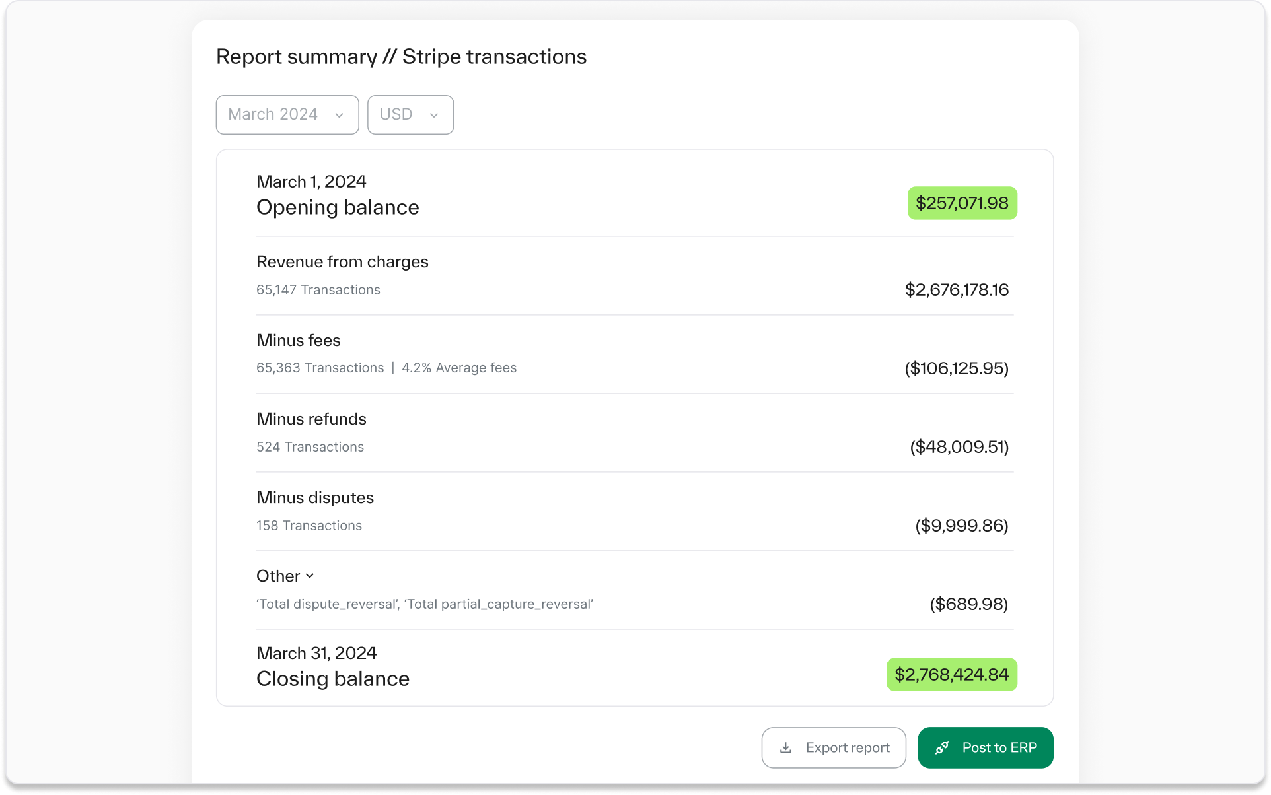Click the Post to ERP button
Screen dimensions: 1271x795
[985, 747]
